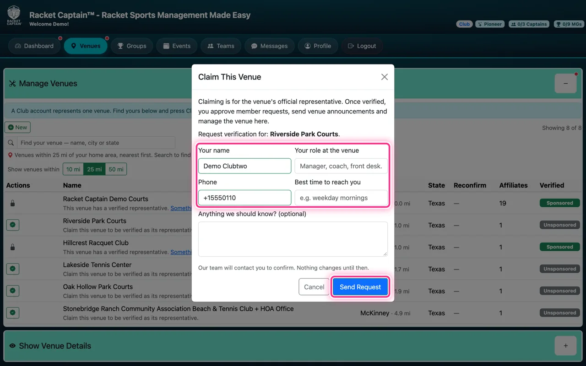Click the lock icon for Hillcrest Racquet Club
Image resolution: width=586 pixels, height=366 pixels.
(12, 247)
